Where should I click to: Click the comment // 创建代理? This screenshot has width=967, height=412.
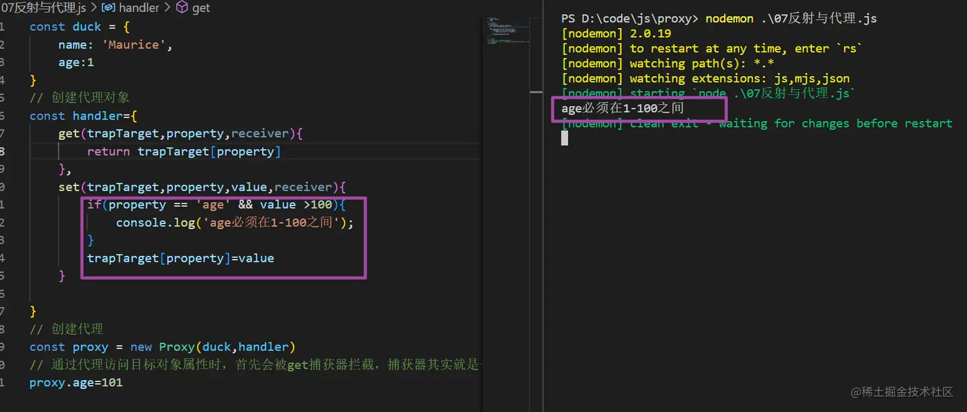coord(67,329)
